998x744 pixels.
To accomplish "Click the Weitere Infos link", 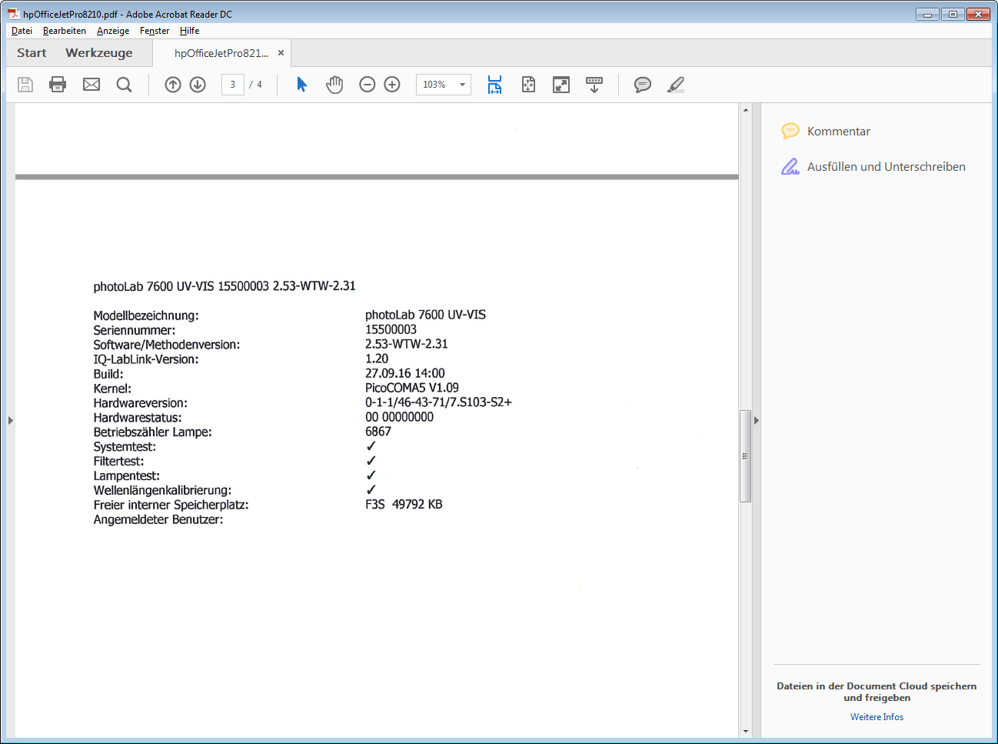I will (877, 717).
